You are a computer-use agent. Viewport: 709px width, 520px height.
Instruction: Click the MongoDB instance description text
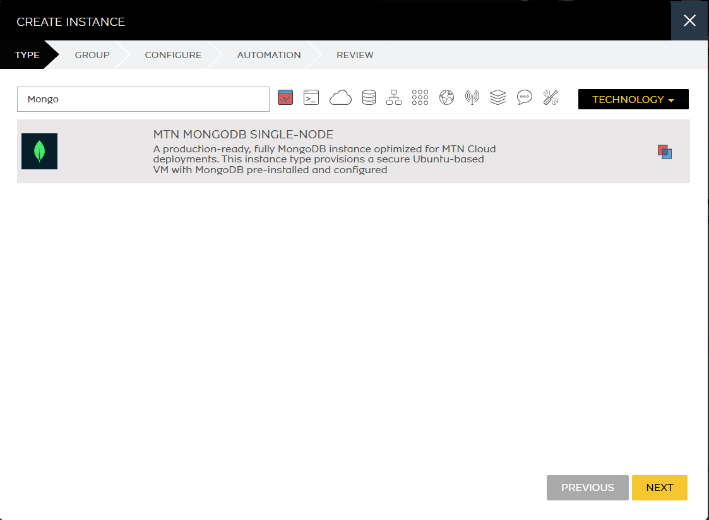click(325, 159)
